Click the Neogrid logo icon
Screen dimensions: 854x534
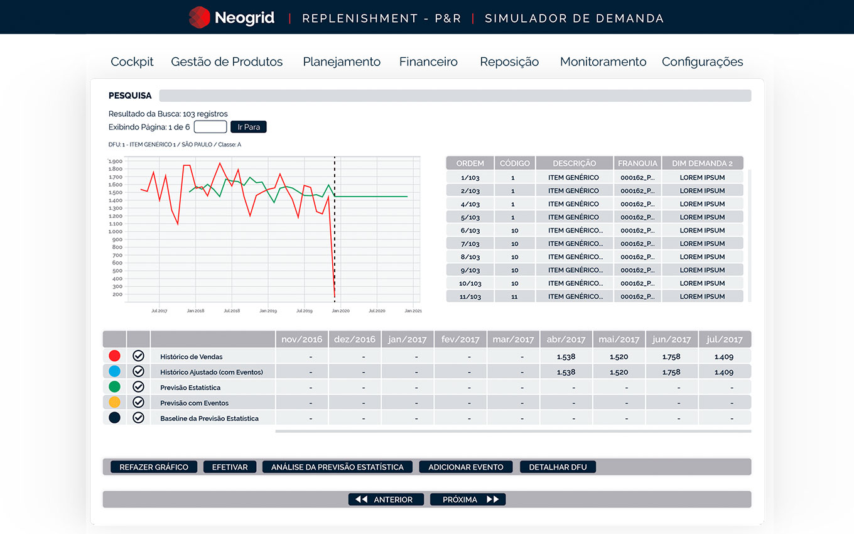coord(199,18)
